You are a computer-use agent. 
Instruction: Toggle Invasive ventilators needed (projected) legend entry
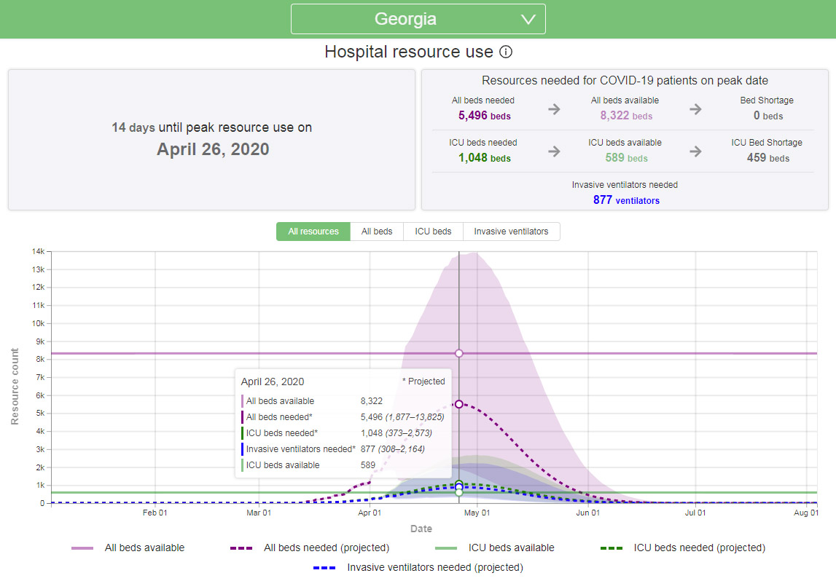(434, 567)
